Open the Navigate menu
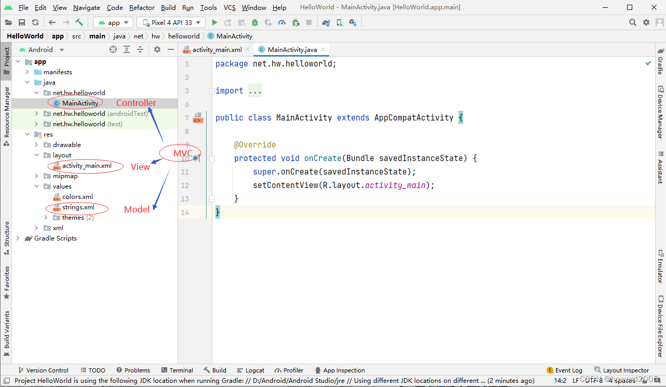 [87, 7]
